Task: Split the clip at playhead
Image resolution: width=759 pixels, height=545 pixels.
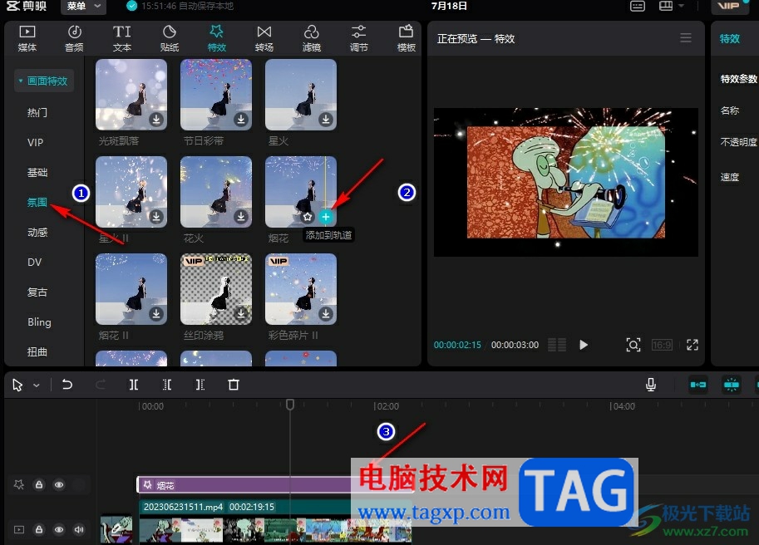Action: [x=134, y=385]
